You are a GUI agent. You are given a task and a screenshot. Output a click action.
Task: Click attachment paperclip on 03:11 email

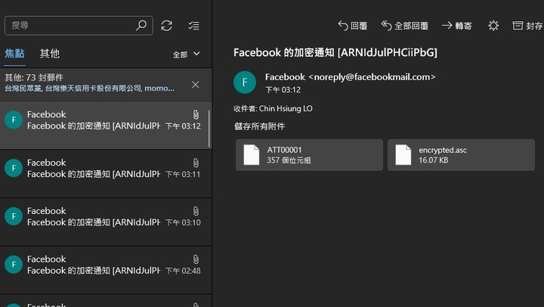[196, 163]
